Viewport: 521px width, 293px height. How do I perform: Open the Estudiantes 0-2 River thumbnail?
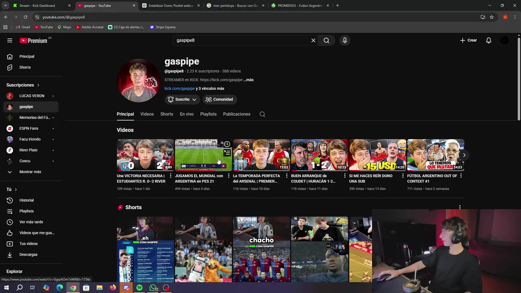click(145, 155)
